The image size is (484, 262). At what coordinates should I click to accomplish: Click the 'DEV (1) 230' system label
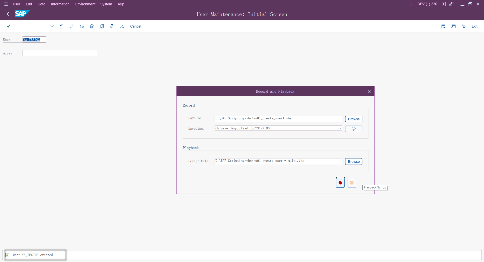(427, 4)
